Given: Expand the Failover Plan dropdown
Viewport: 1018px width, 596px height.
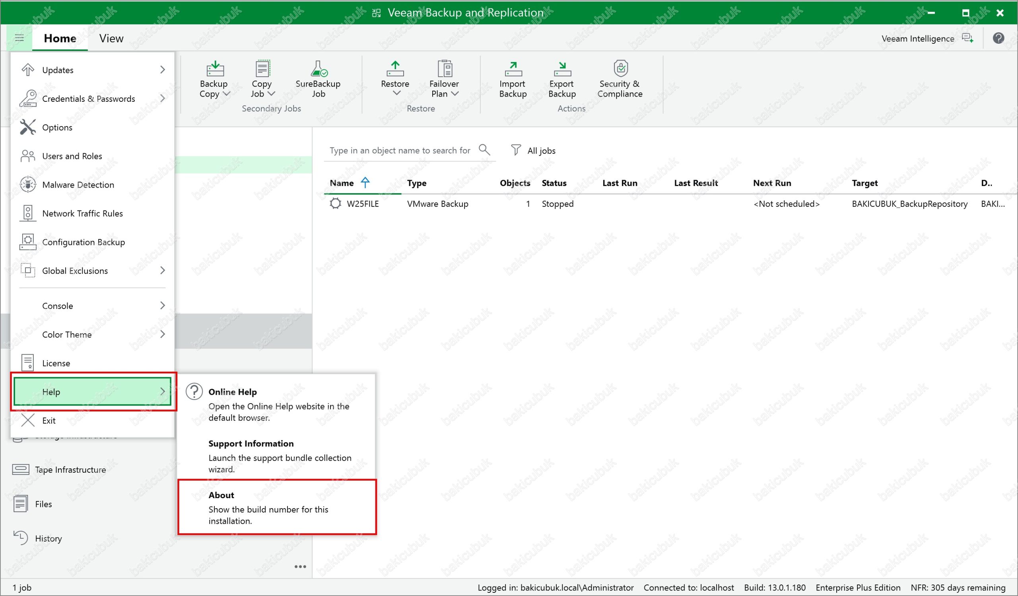Looking at the screenshot, I should [455, 94].
